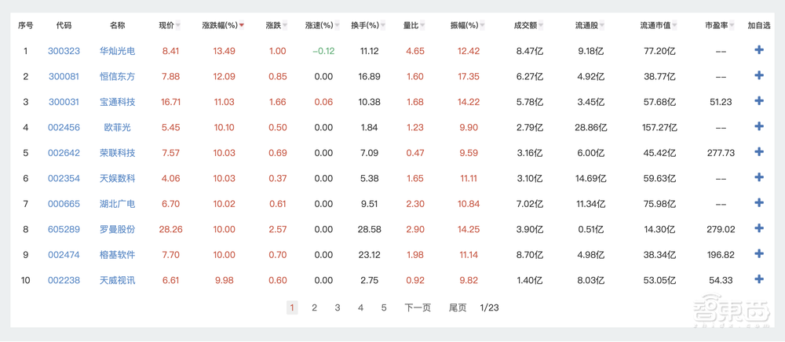Open stock code 605289

point(64,229)
